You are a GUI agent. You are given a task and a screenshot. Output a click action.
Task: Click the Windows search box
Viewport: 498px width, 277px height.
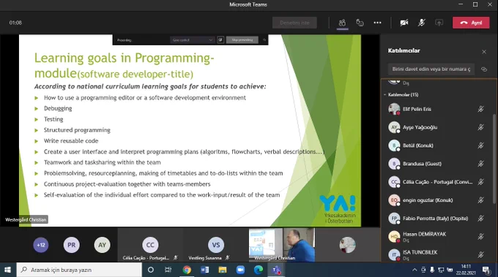click(79, 270)
